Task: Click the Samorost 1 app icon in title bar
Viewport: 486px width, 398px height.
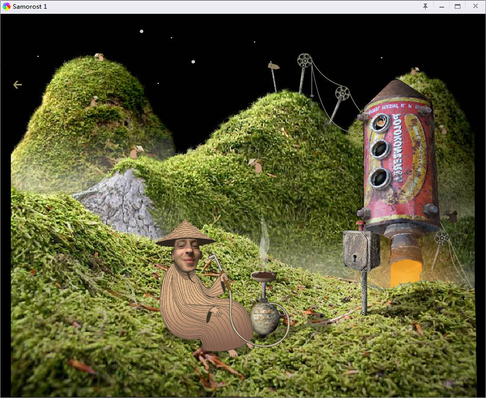Action: point(6,6)
